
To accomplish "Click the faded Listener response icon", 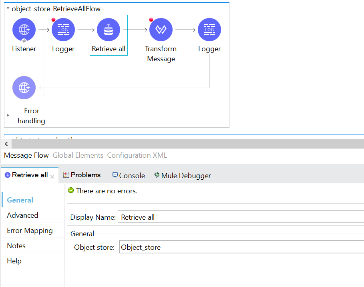I will (x=24, y=88).
